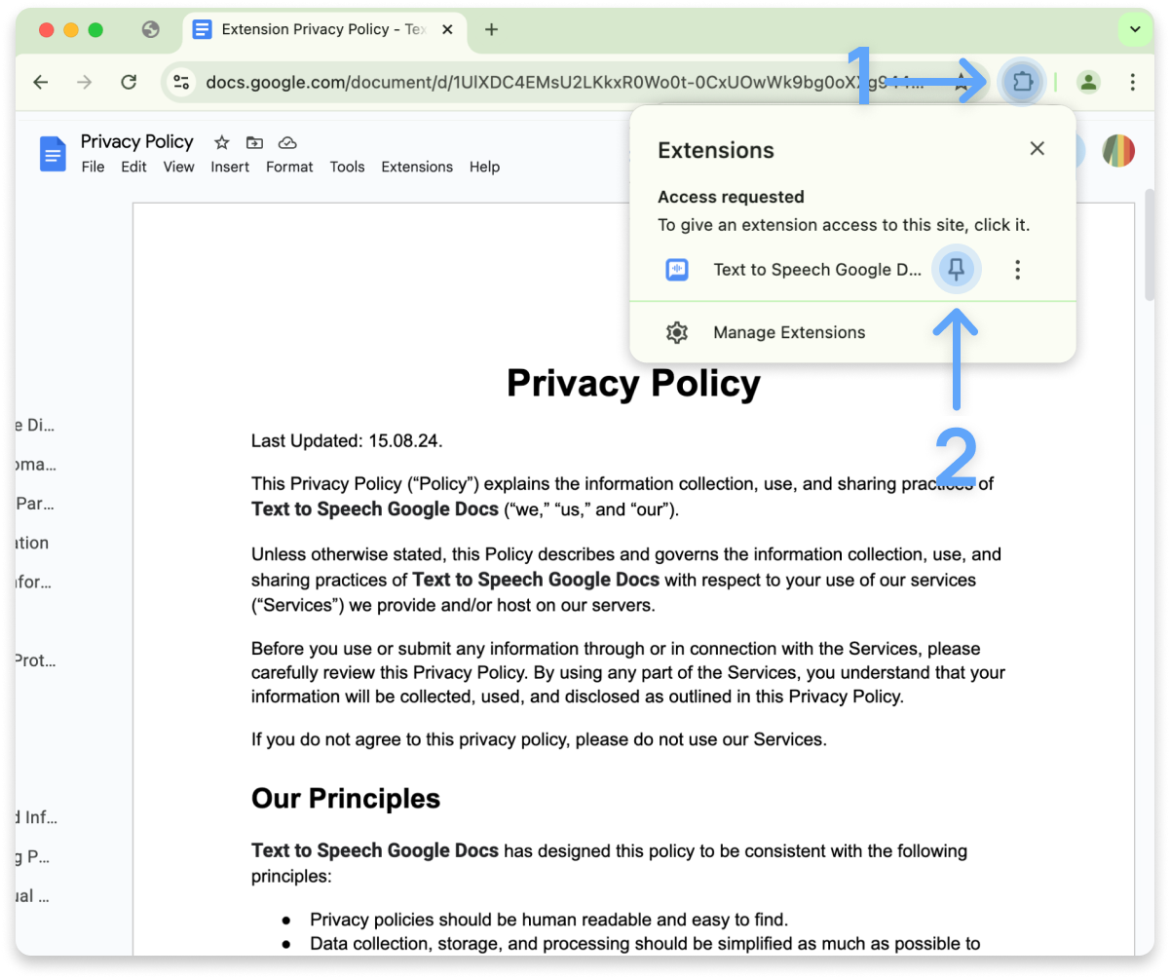Image resolution: width=1170 pixels, height=979 pixels.
Task: Click the macOS green fullscreen button
Action: [x=95, y=30]
